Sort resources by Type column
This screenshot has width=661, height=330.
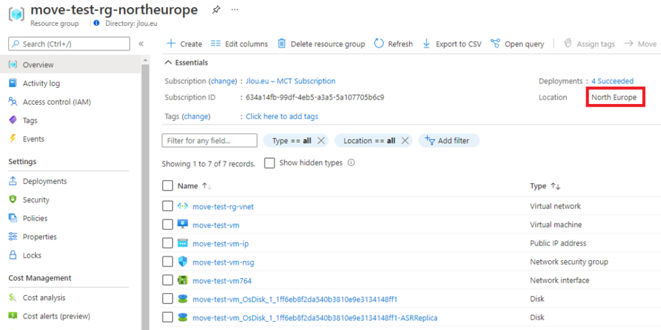coord(545,186)
